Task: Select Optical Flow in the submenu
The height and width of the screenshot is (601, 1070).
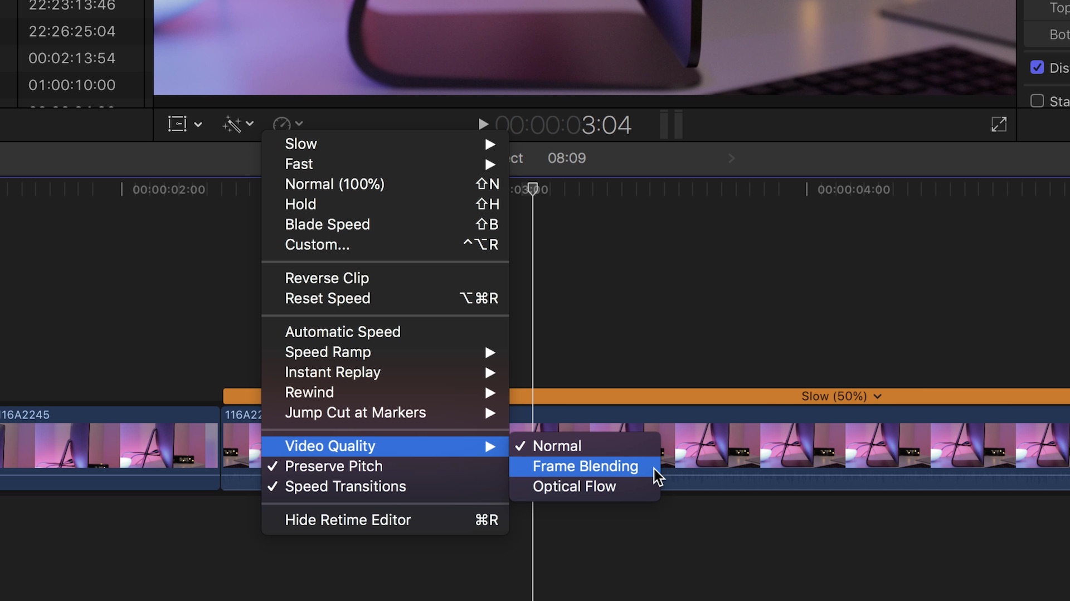Action: [574, 486]
